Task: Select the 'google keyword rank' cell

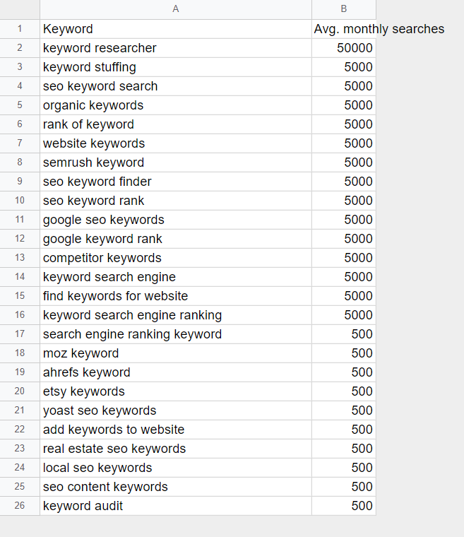Action: click(x=176, y=239)
